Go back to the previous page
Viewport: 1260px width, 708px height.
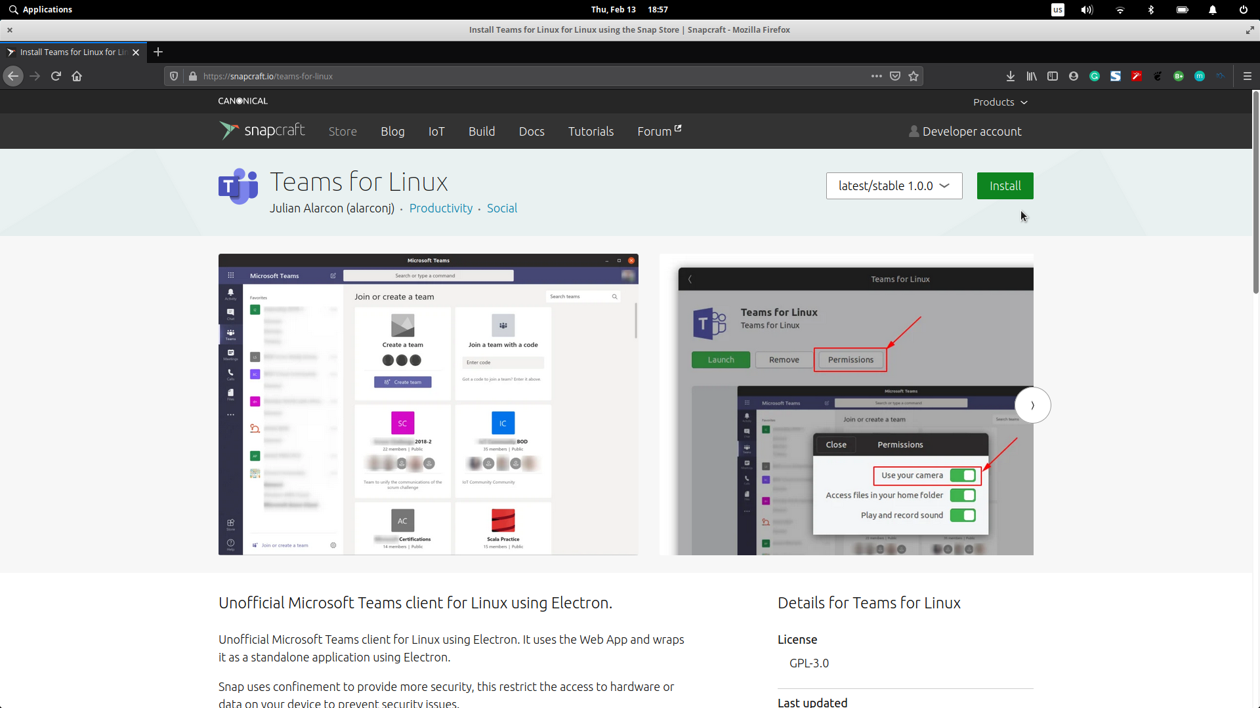(13, 76)
